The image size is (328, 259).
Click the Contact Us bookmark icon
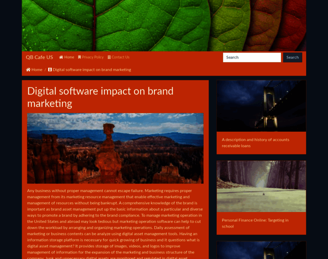pyautogui.click(x=109, y=57)
